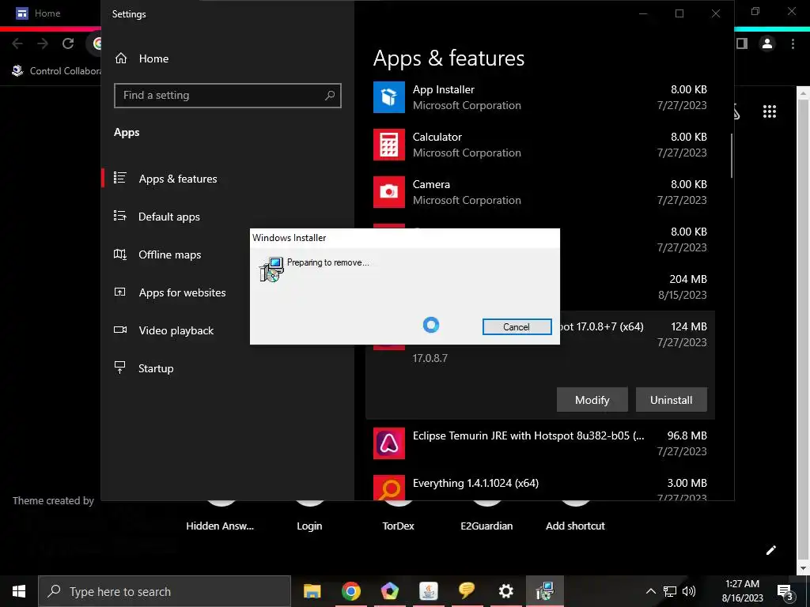Screen dimensions: 810x607
Task: Show hidden tray icons chevron
Action: click(651, 591)
